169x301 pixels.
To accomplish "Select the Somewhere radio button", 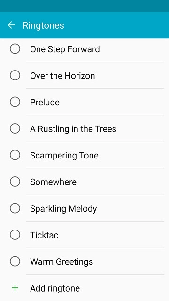I will pyautogui.click(x=15, y=182).
